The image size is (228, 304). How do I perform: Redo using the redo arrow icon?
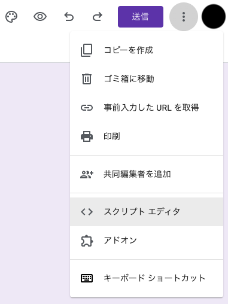(x=98, y=17)
